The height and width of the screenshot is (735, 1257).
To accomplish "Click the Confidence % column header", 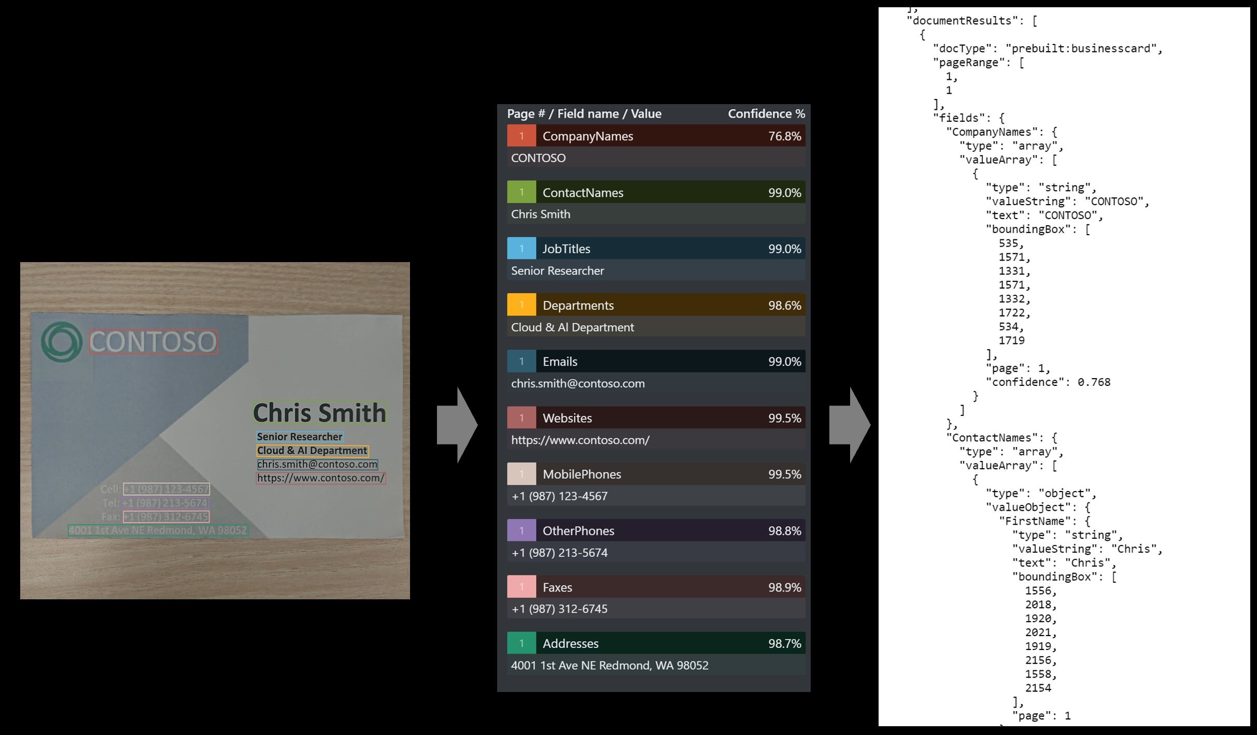I will pyautogui.click(x=766, y=113).
